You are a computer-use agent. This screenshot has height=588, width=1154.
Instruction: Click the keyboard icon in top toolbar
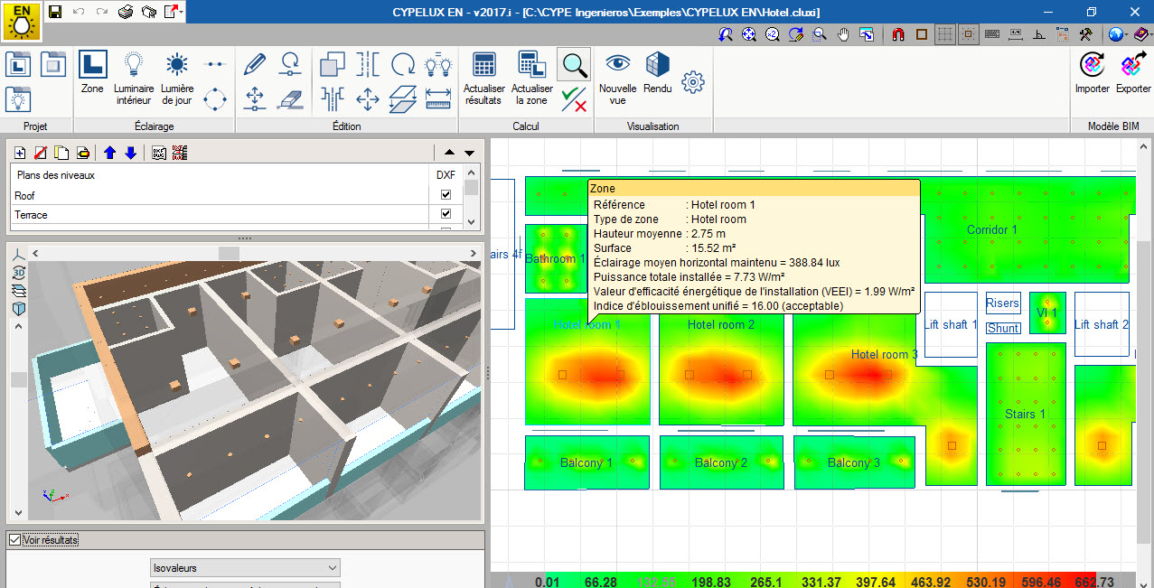pos(992,34)
